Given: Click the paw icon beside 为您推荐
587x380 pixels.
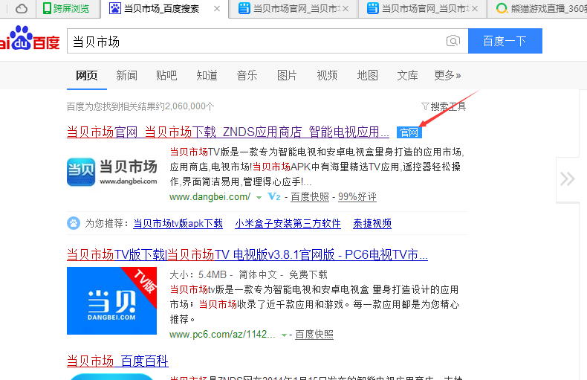Looking at the screenshot, I should (74, 223).
